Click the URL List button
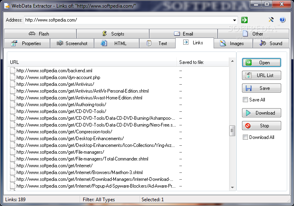 pyautogui.click(x=261, y=75)
